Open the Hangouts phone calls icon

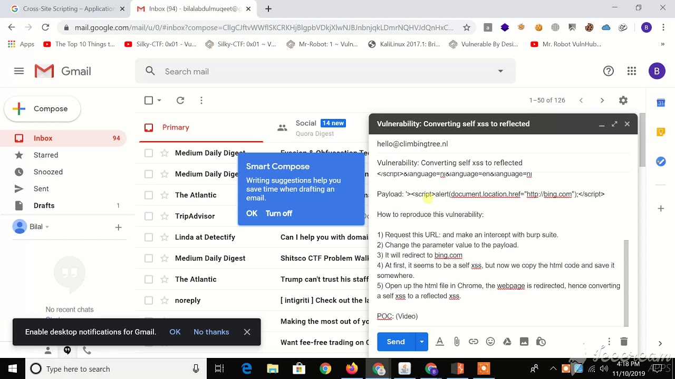coord(87,350)
